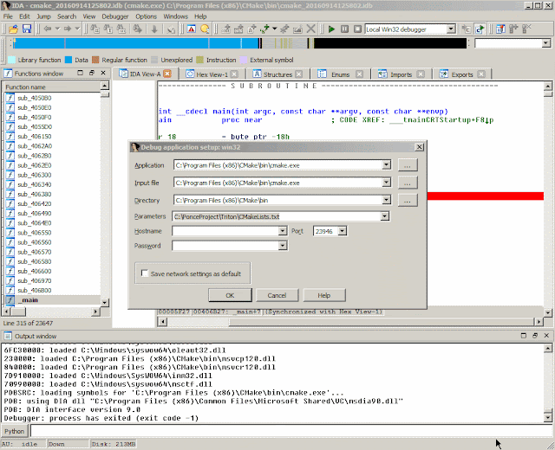555x450 pixels.
Task: Open the Local Win32 debugger selector dropdown
Action: tap(451, 29)
